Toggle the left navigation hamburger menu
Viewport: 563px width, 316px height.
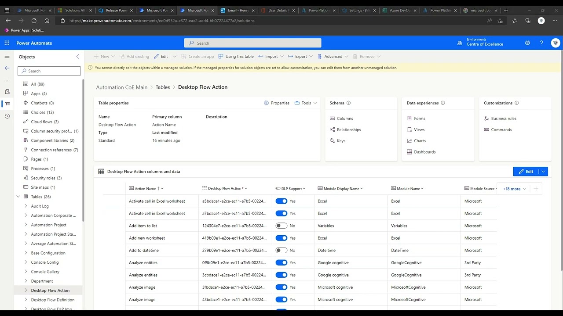pyautogui.click(x=7, y=57)
